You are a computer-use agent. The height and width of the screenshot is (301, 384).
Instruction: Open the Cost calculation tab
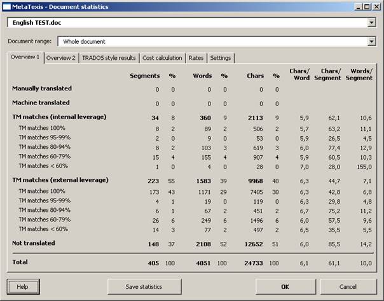tap(162, 58)
